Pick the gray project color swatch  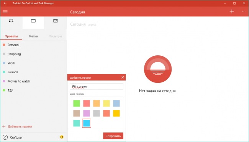tap(97, 113)
